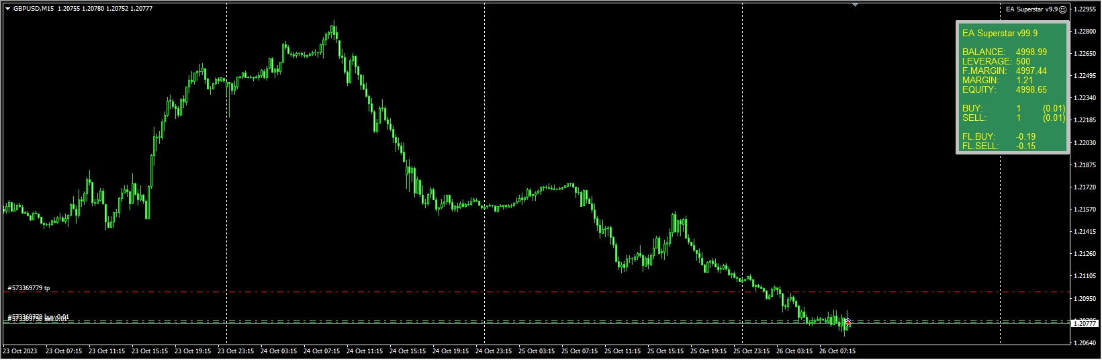The image size is (1102, 360).
Task: Click time axis label 24 Oct 07:15
Action: click(322, 351)
